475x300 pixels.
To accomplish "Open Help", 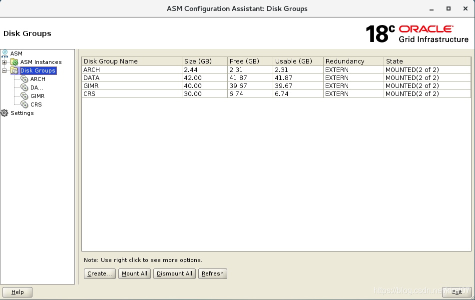I will [x=17, y=292].
